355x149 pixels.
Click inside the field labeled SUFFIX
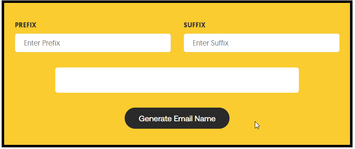(x=261, y=43)
